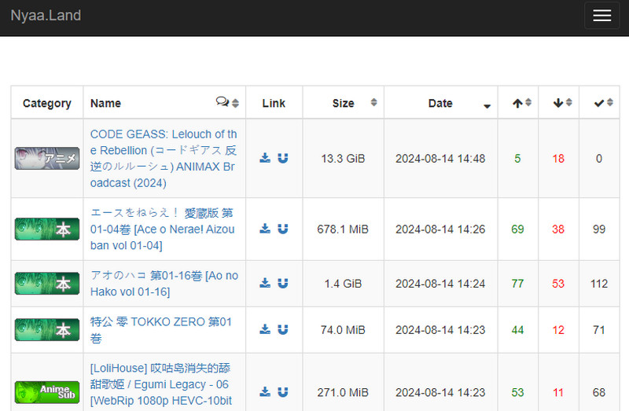Viewport: 629px width, 411px height.
Task: Open magnet link for Ao no Hako
Action: click(283, 283)
